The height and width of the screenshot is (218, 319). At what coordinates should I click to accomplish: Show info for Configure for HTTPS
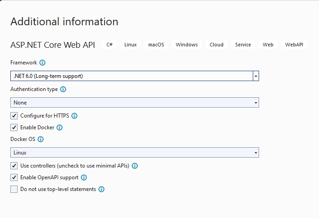click(x=75, y=116)
